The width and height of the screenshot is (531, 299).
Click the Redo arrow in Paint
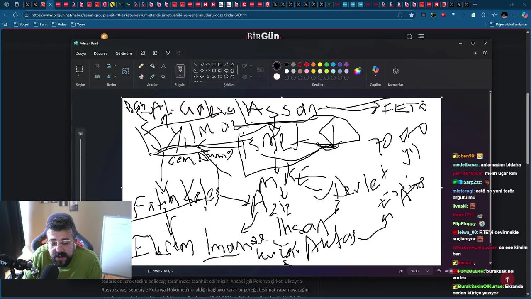coord(179,53)
